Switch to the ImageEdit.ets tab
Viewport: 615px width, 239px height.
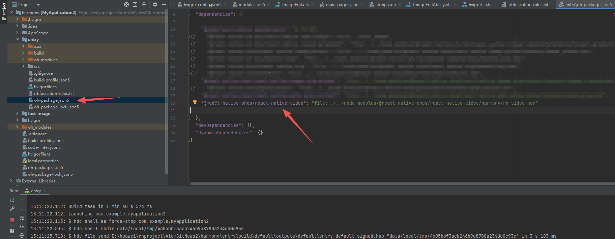click(x=295, y=5)
